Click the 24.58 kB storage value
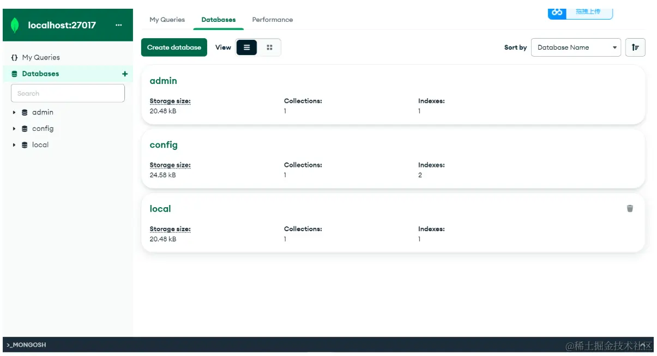Viewport: 657px width, 356px height. click(x=162, y=175)
